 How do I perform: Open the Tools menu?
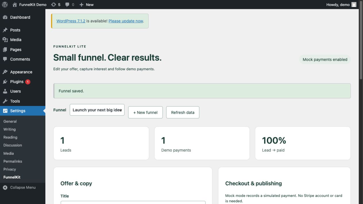coord(23,101)
